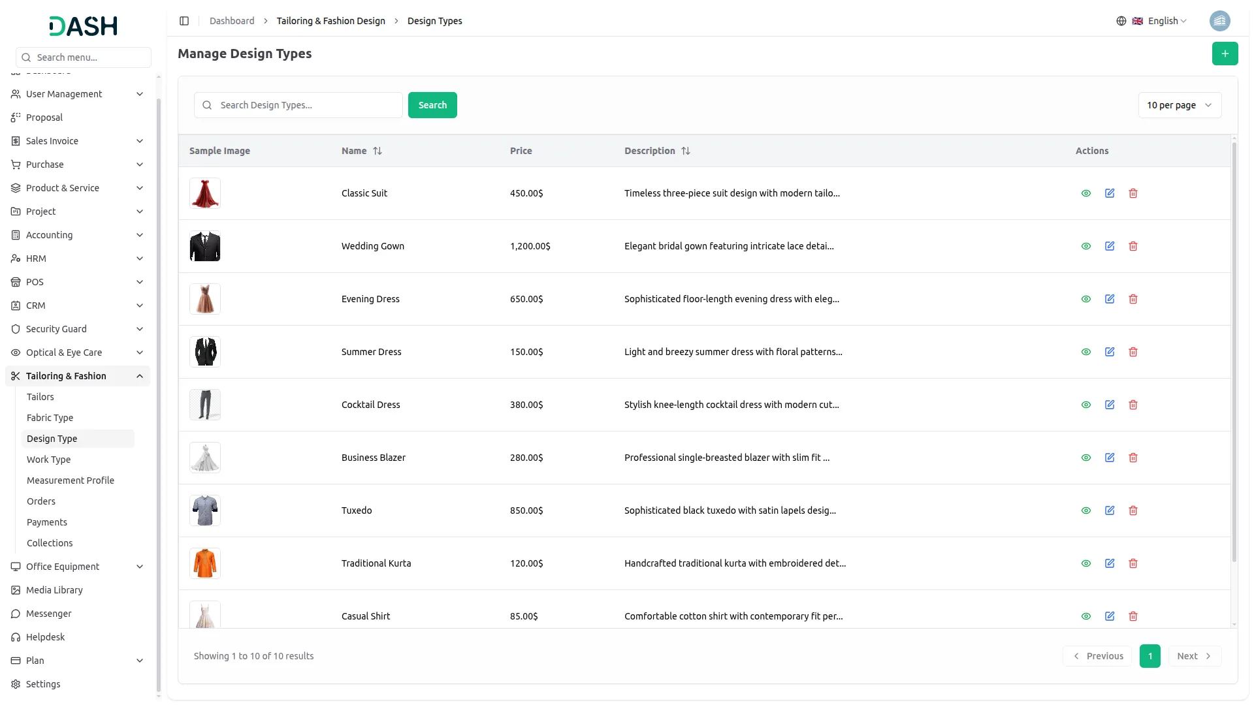Click the green add design type button
The image size is (1254, 705).
pyautogui.click(x=1225, y=54)
